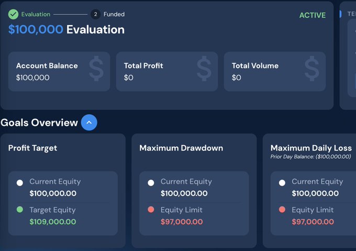Image resolution: width=356 pixels, height=251 pixels.
Task: Click the Goals Overview heading
Action: point(39,123)
